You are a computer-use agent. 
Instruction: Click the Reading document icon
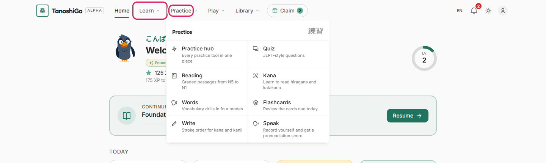point(174,76)
